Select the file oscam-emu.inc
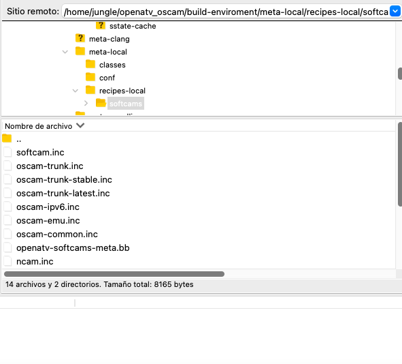The width and height of the screenshot is (402, 364). pyautogui.click(x=48, y=220)
